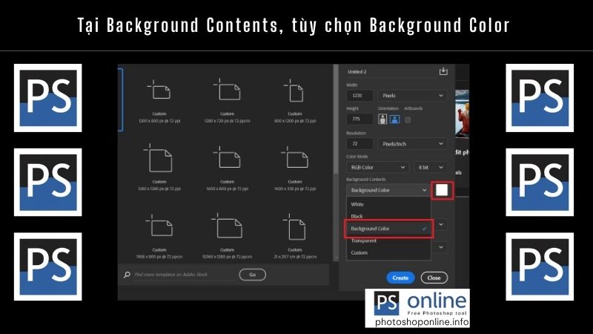Viewport: 593px width, 334px height.
Task: Choose portrait orientation icon
Action: tap(382, 119)
